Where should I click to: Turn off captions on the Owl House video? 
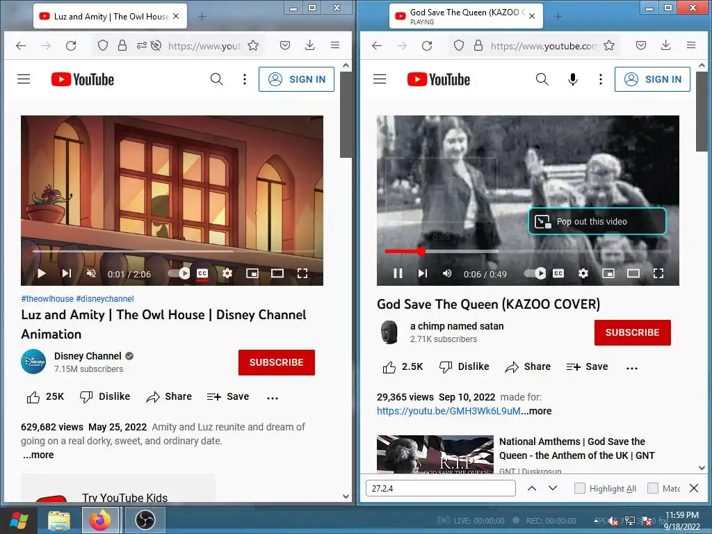202,273
